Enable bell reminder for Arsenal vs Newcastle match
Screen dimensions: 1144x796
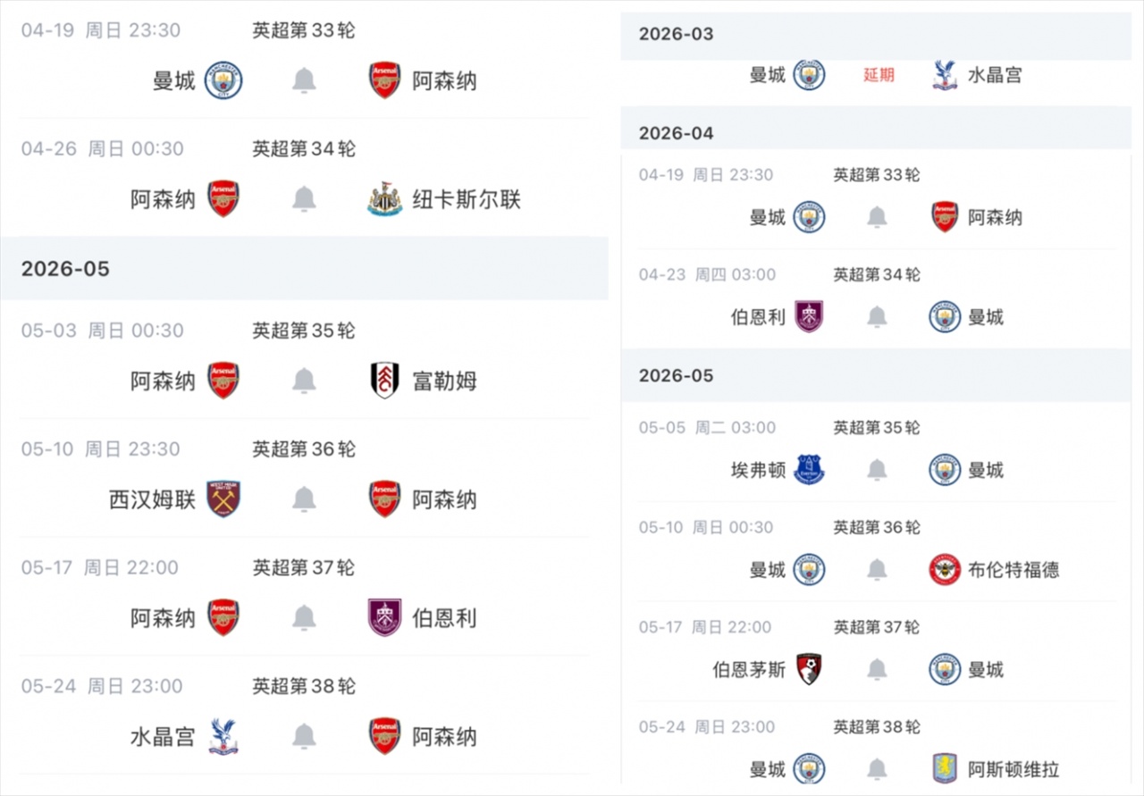(304, 199)
